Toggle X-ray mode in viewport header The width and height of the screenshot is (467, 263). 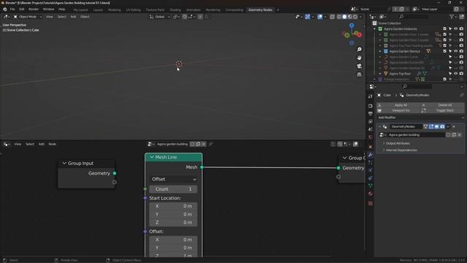click(x=332, y=17)
